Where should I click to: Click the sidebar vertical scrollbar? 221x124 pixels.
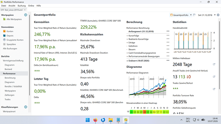29,55
